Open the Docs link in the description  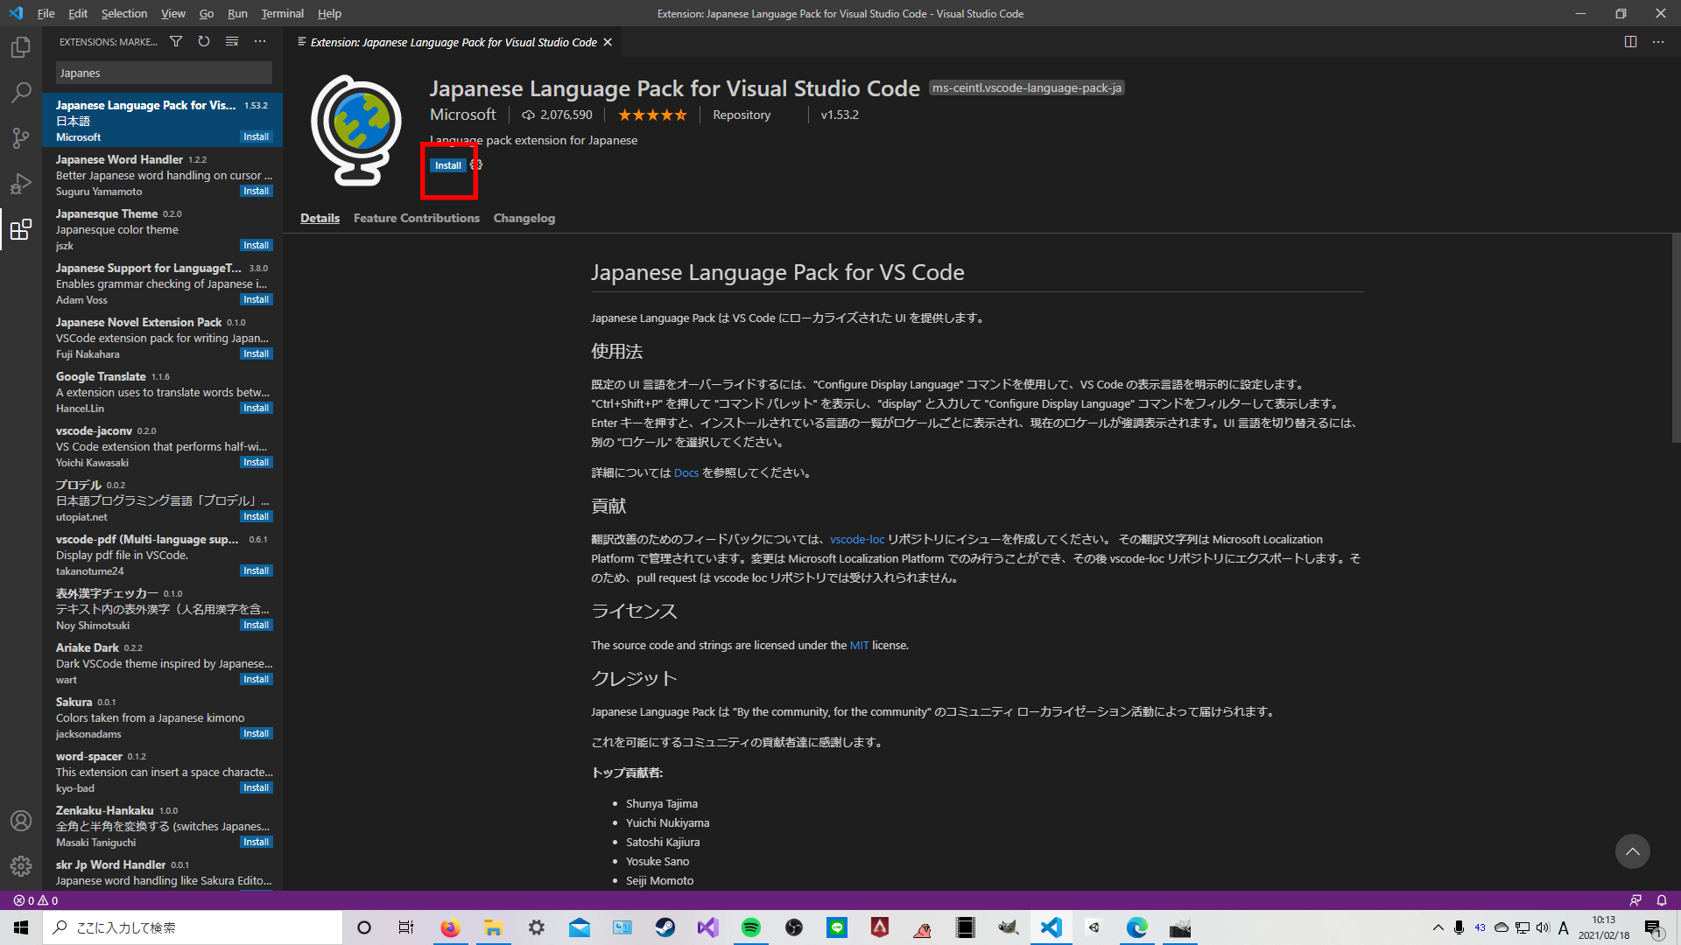pyautogui.click(x=686, y=472)
